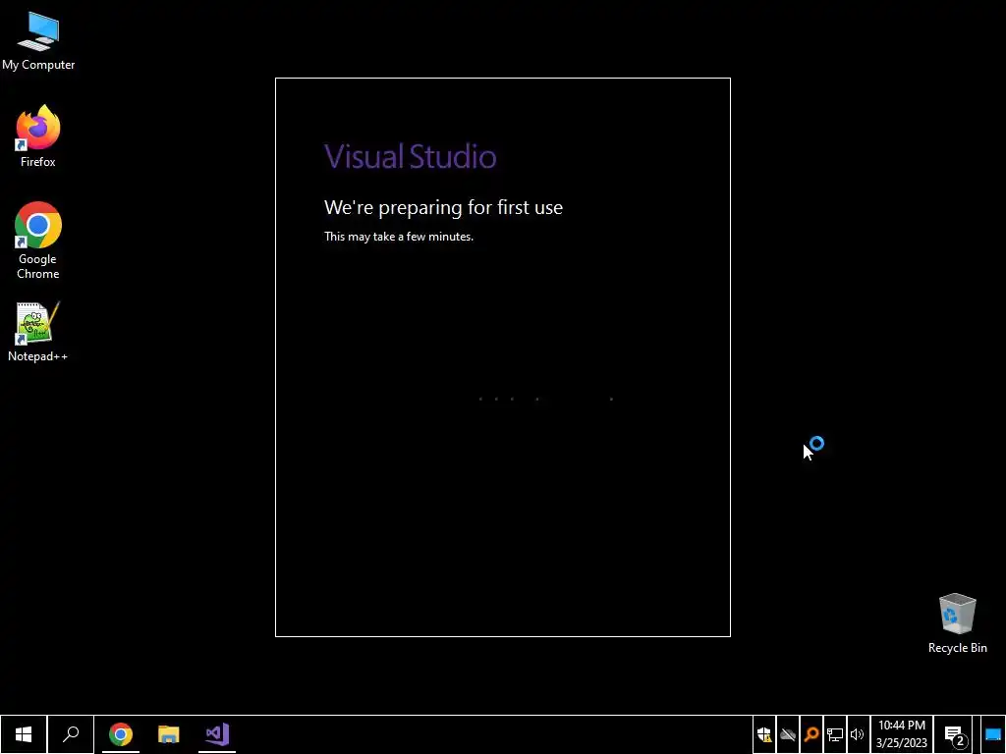Click the blue monitor icon in the taskbar corner
The width and height of the screenshot is (1006, 754).
992,734
